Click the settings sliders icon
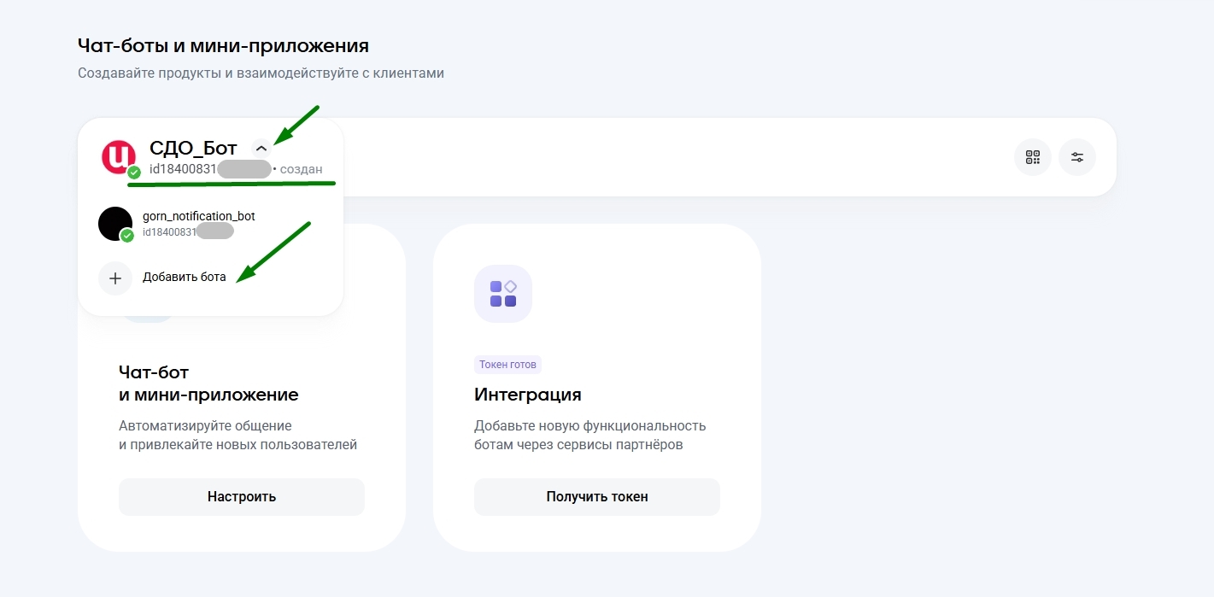 click(1077, 157)
